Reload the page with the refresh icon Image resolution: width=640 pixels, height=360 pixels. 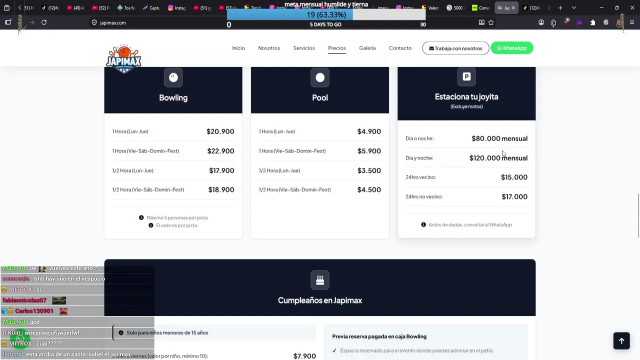pyautogui.click(x=44, y=22)
